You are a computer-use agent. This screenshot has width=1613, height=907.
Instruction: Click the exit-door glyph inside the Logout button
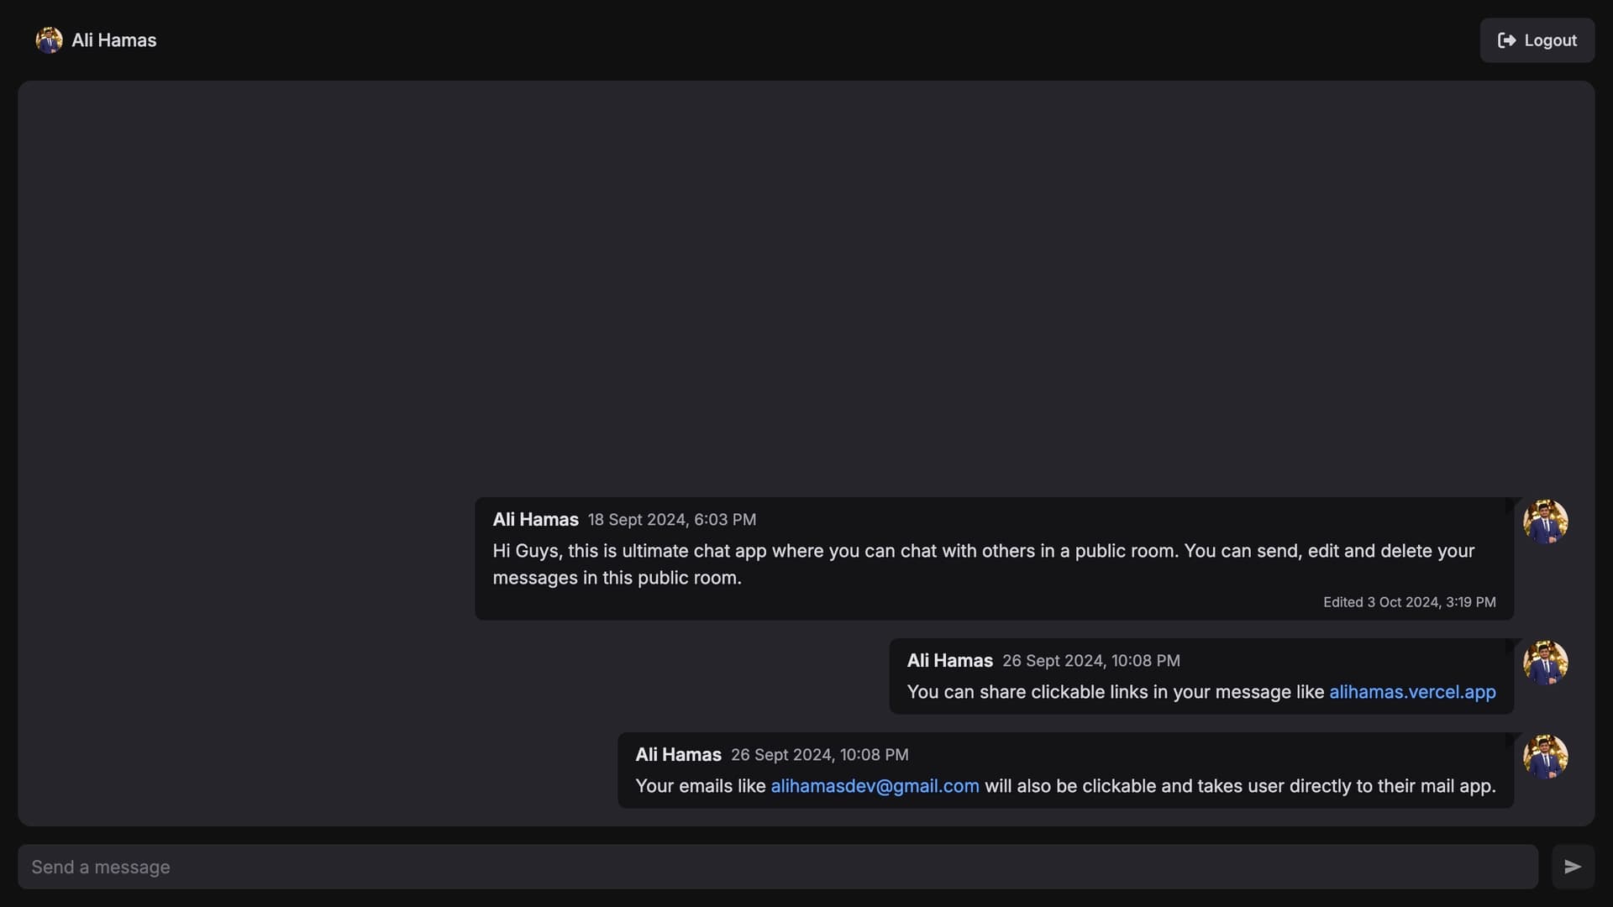tap(1509, 39)
